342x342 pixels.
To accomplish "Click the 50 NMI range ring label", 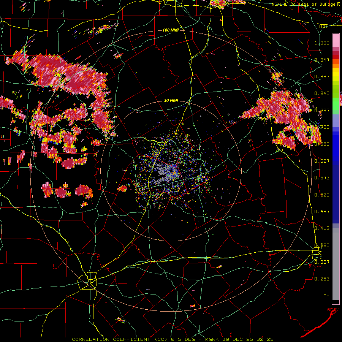I will click(x=171, y=101).
